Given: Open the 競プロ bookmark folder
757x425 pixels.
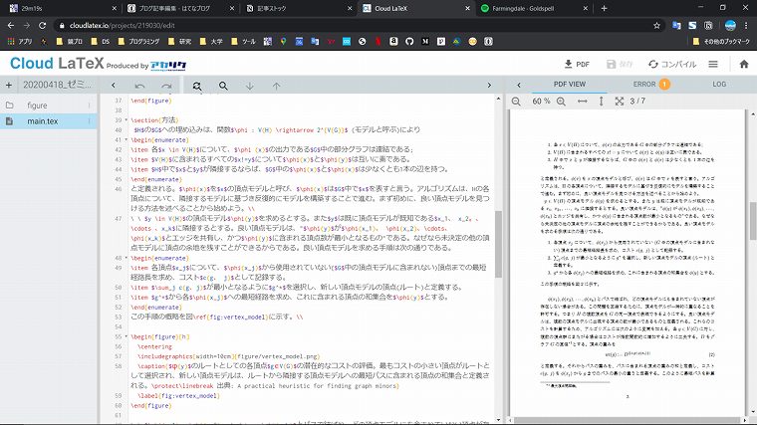Looking at the screenshot, I should [x=69, y=42].
